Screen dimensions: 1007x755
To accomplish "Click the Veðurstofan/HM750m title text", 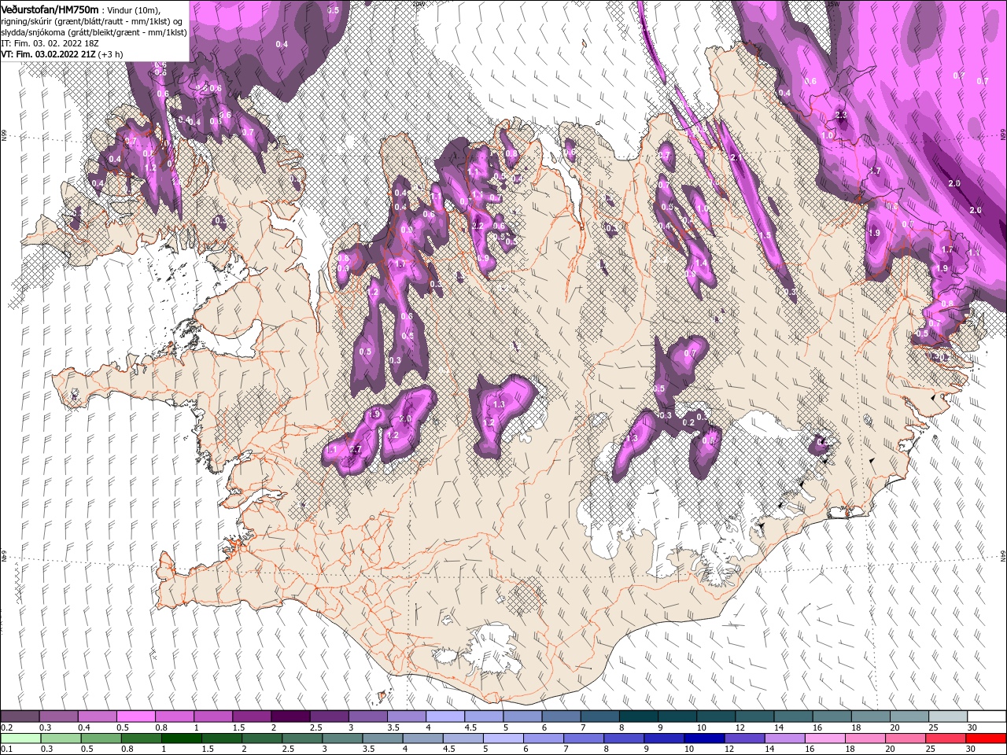I will [50, 9].
